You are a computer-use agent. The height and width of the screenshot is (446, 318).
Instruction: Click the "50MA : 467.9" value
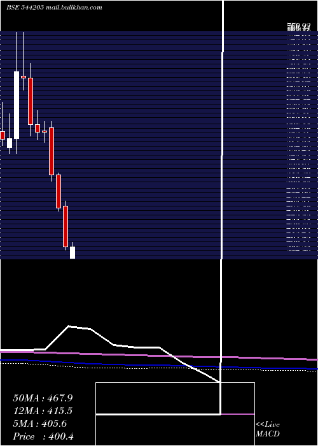[43, 398]
